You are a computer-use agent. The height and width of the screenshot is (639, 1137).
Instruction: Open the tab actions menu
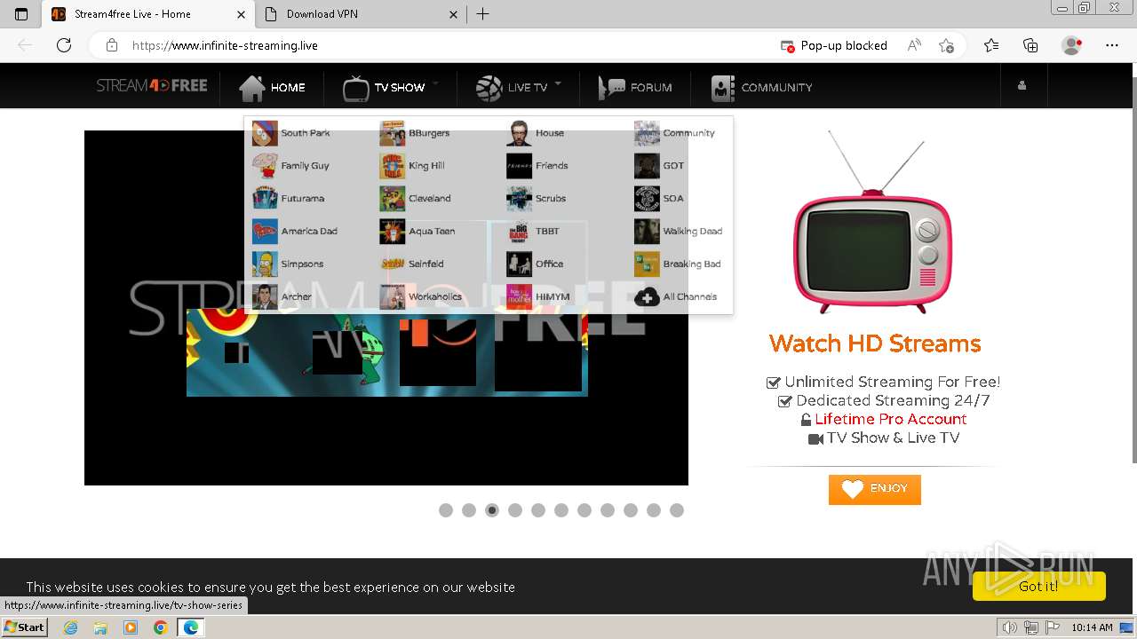pos(21,14)
